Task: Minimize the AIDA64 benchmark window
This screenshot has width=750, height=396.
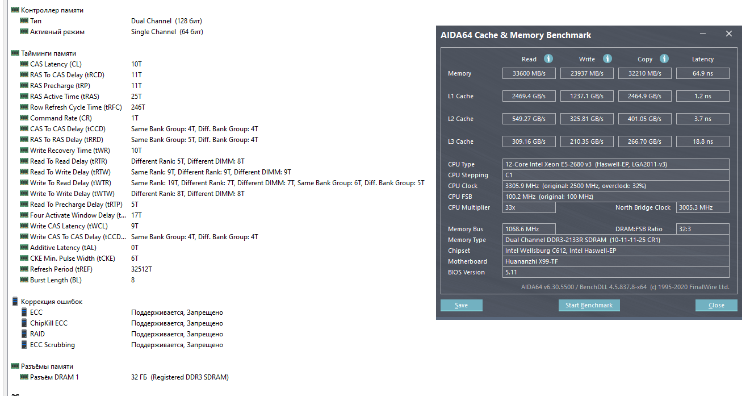Action: (702, 34)
